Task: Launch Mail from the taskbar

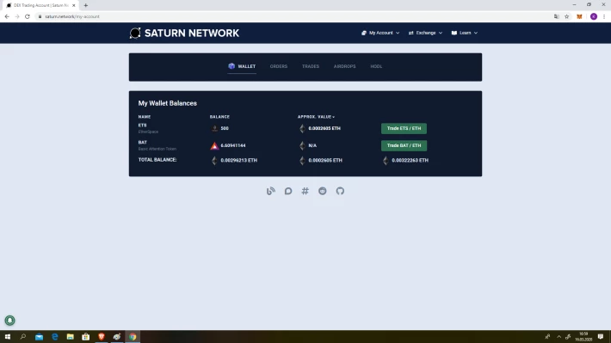Action: tap(39, 337)
